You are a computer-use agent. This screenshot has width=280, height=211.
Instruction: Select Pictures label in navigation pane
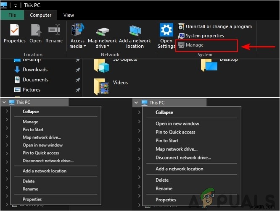[x=32, y=90]
